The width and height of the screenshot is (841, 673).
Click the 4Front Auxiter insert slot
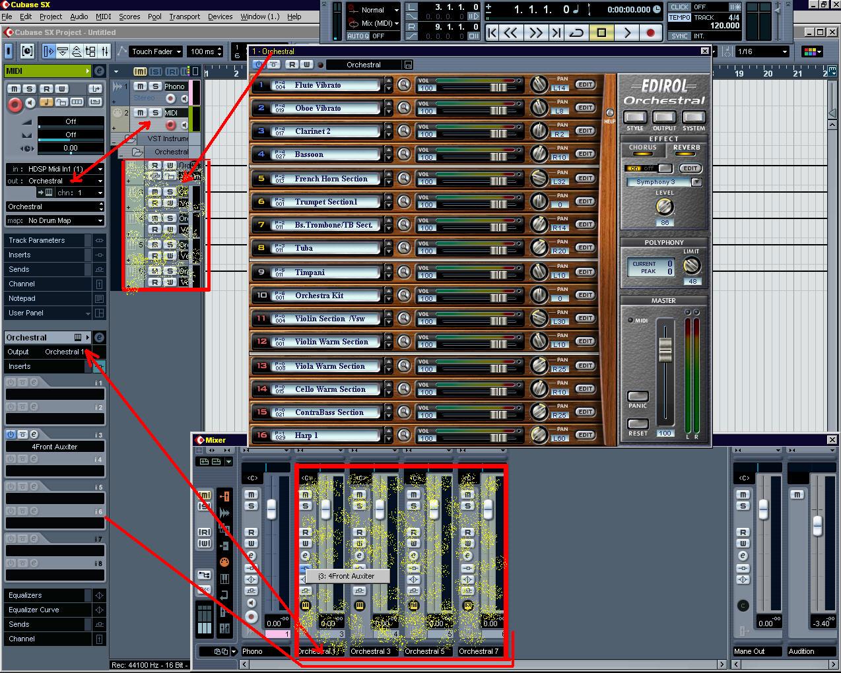click(x=55, y=447)
